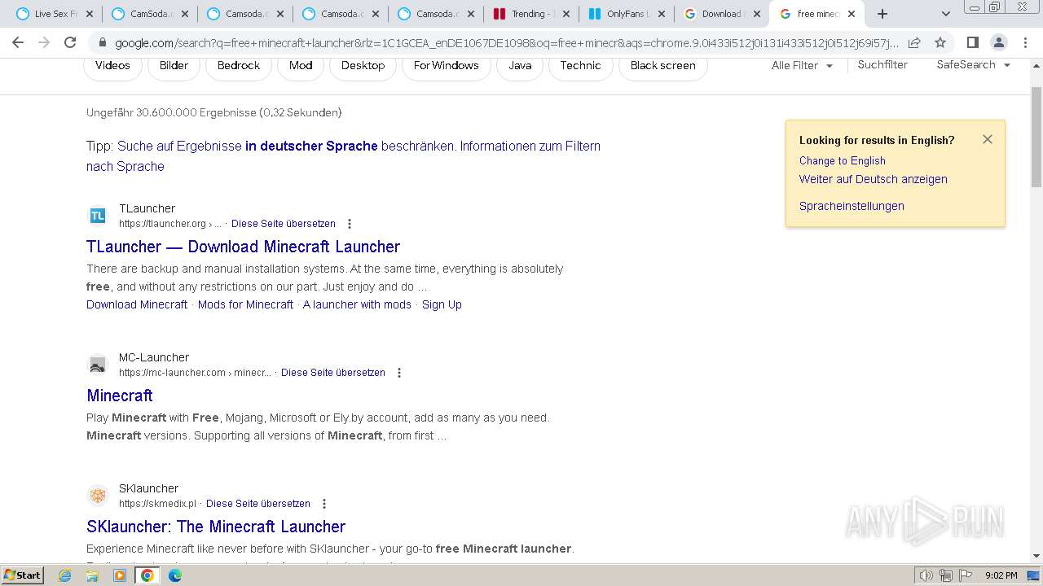Select the Mod filter chip

301,65
